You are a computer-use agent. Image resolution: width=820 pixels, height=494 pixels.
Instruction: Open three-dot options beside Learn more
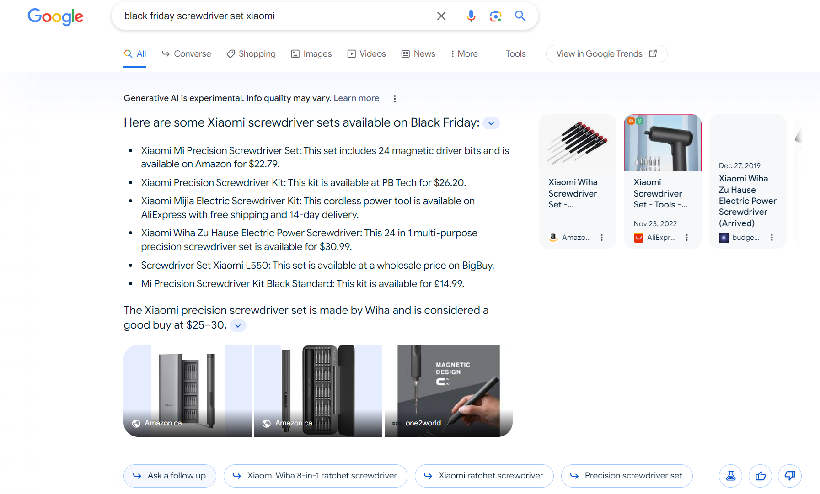[395, 99]
